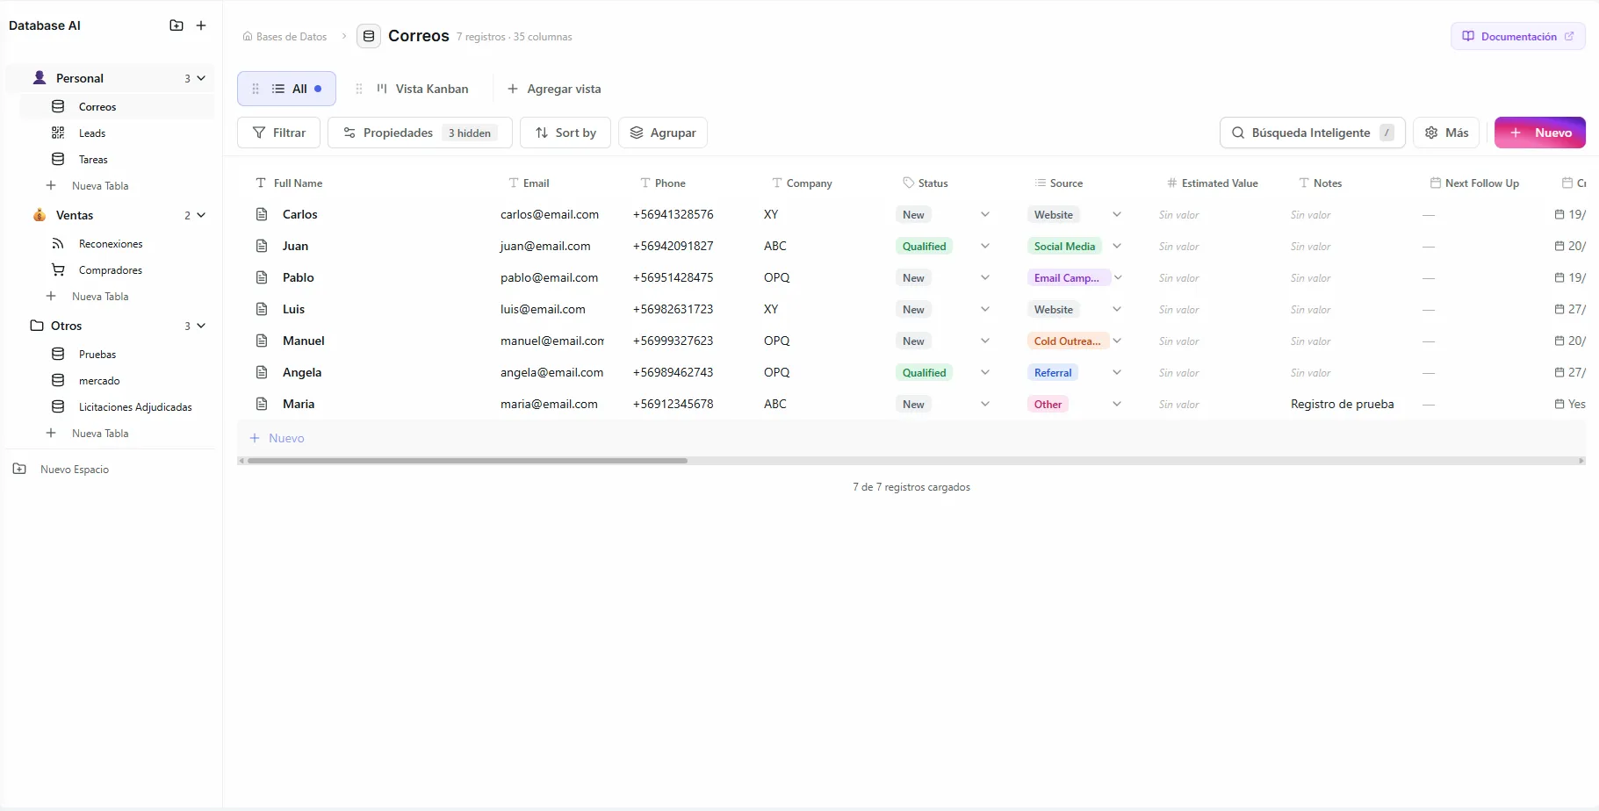Click the Nuevo Espacio folder icon
The image size is (1599, 811).
[x=19, y=469]
